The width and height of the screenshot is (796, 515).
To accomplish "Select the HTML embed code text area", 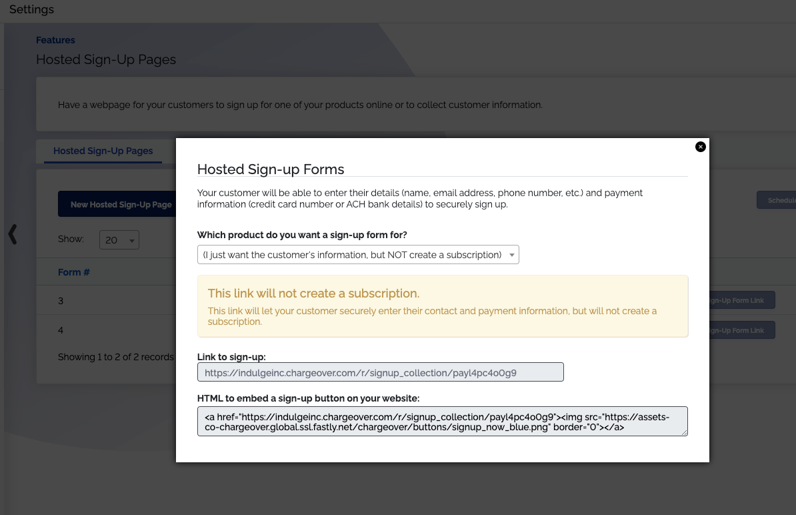I will (442, 421).
